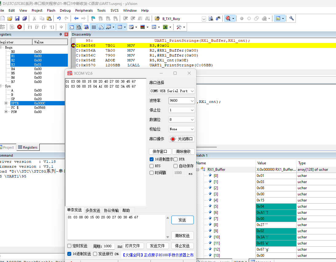
Task: Toggle the Symbols Window toolbar icon
Action: click(86, 27)
